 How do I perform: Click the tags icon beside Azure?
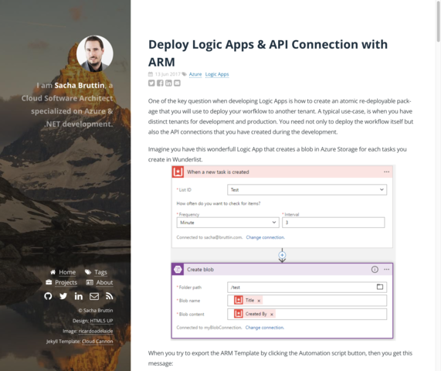tap(185, 74)
